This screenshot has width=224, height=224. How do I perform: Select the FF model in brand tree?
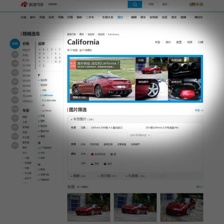(x=44, y=106)
